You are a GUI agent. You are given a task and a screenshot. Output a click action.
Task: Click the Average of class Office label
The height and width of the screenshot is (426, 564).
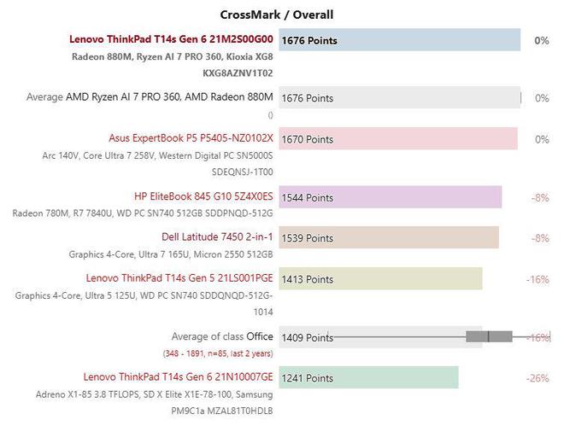tap(222, 336)
